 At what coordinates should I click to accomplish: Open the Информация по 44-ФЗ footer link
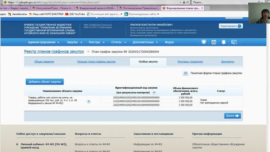tap(148, 144)
